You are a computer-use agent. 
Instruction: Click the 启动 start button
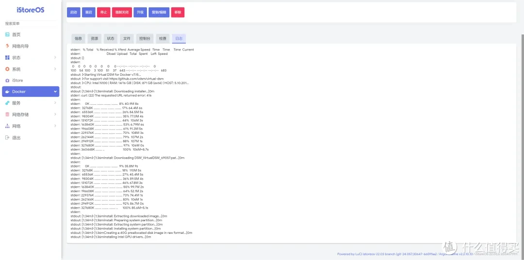pyautogui.click(x=74, y=12)
